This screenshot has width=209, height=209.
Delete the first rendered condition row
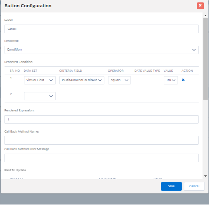183,80
